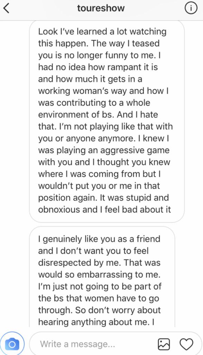Send a heart using the heart icon
203x355 pixels.
click(x=186, y=344)
